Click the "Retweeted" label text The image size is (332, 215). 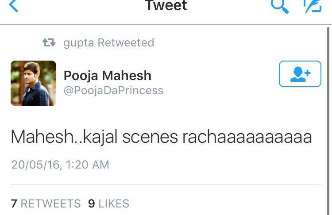(126, 43)
